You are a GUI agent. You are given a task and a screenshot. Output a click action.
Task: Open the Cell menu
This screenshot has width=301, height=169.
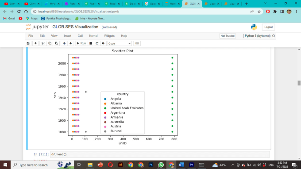80,36
